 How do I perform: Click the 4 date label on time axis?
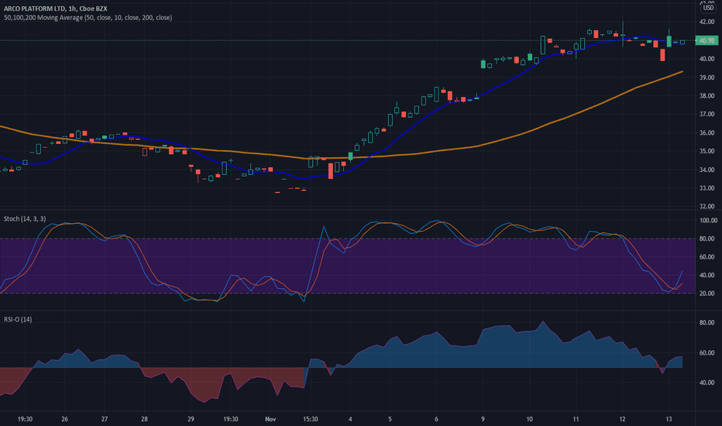pos(350,419)
